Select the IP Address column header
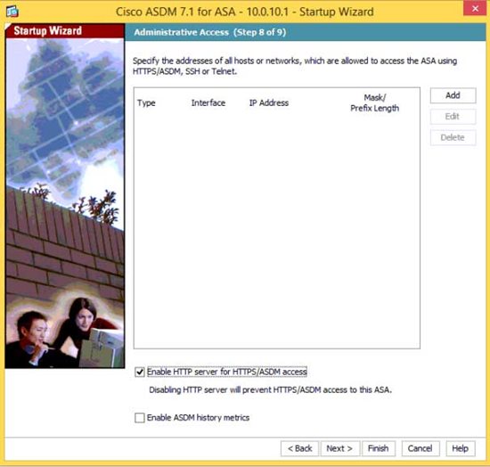This screenshot has width=490, height=467. click(x=269, y=102)
